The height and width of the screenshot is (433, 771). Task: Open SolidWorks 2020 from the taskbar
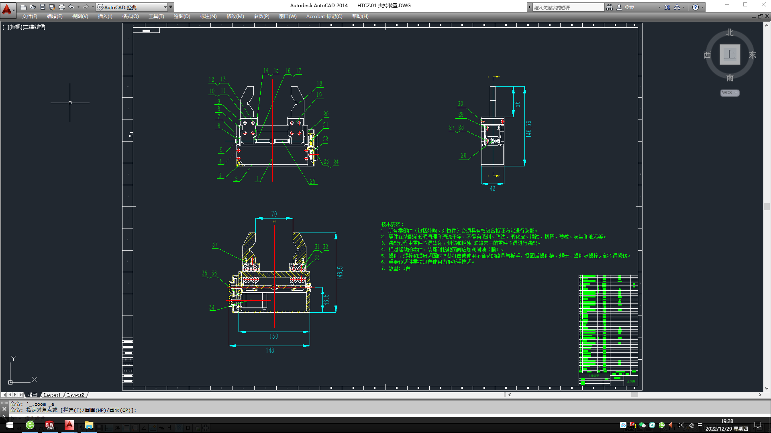(50, 425)
